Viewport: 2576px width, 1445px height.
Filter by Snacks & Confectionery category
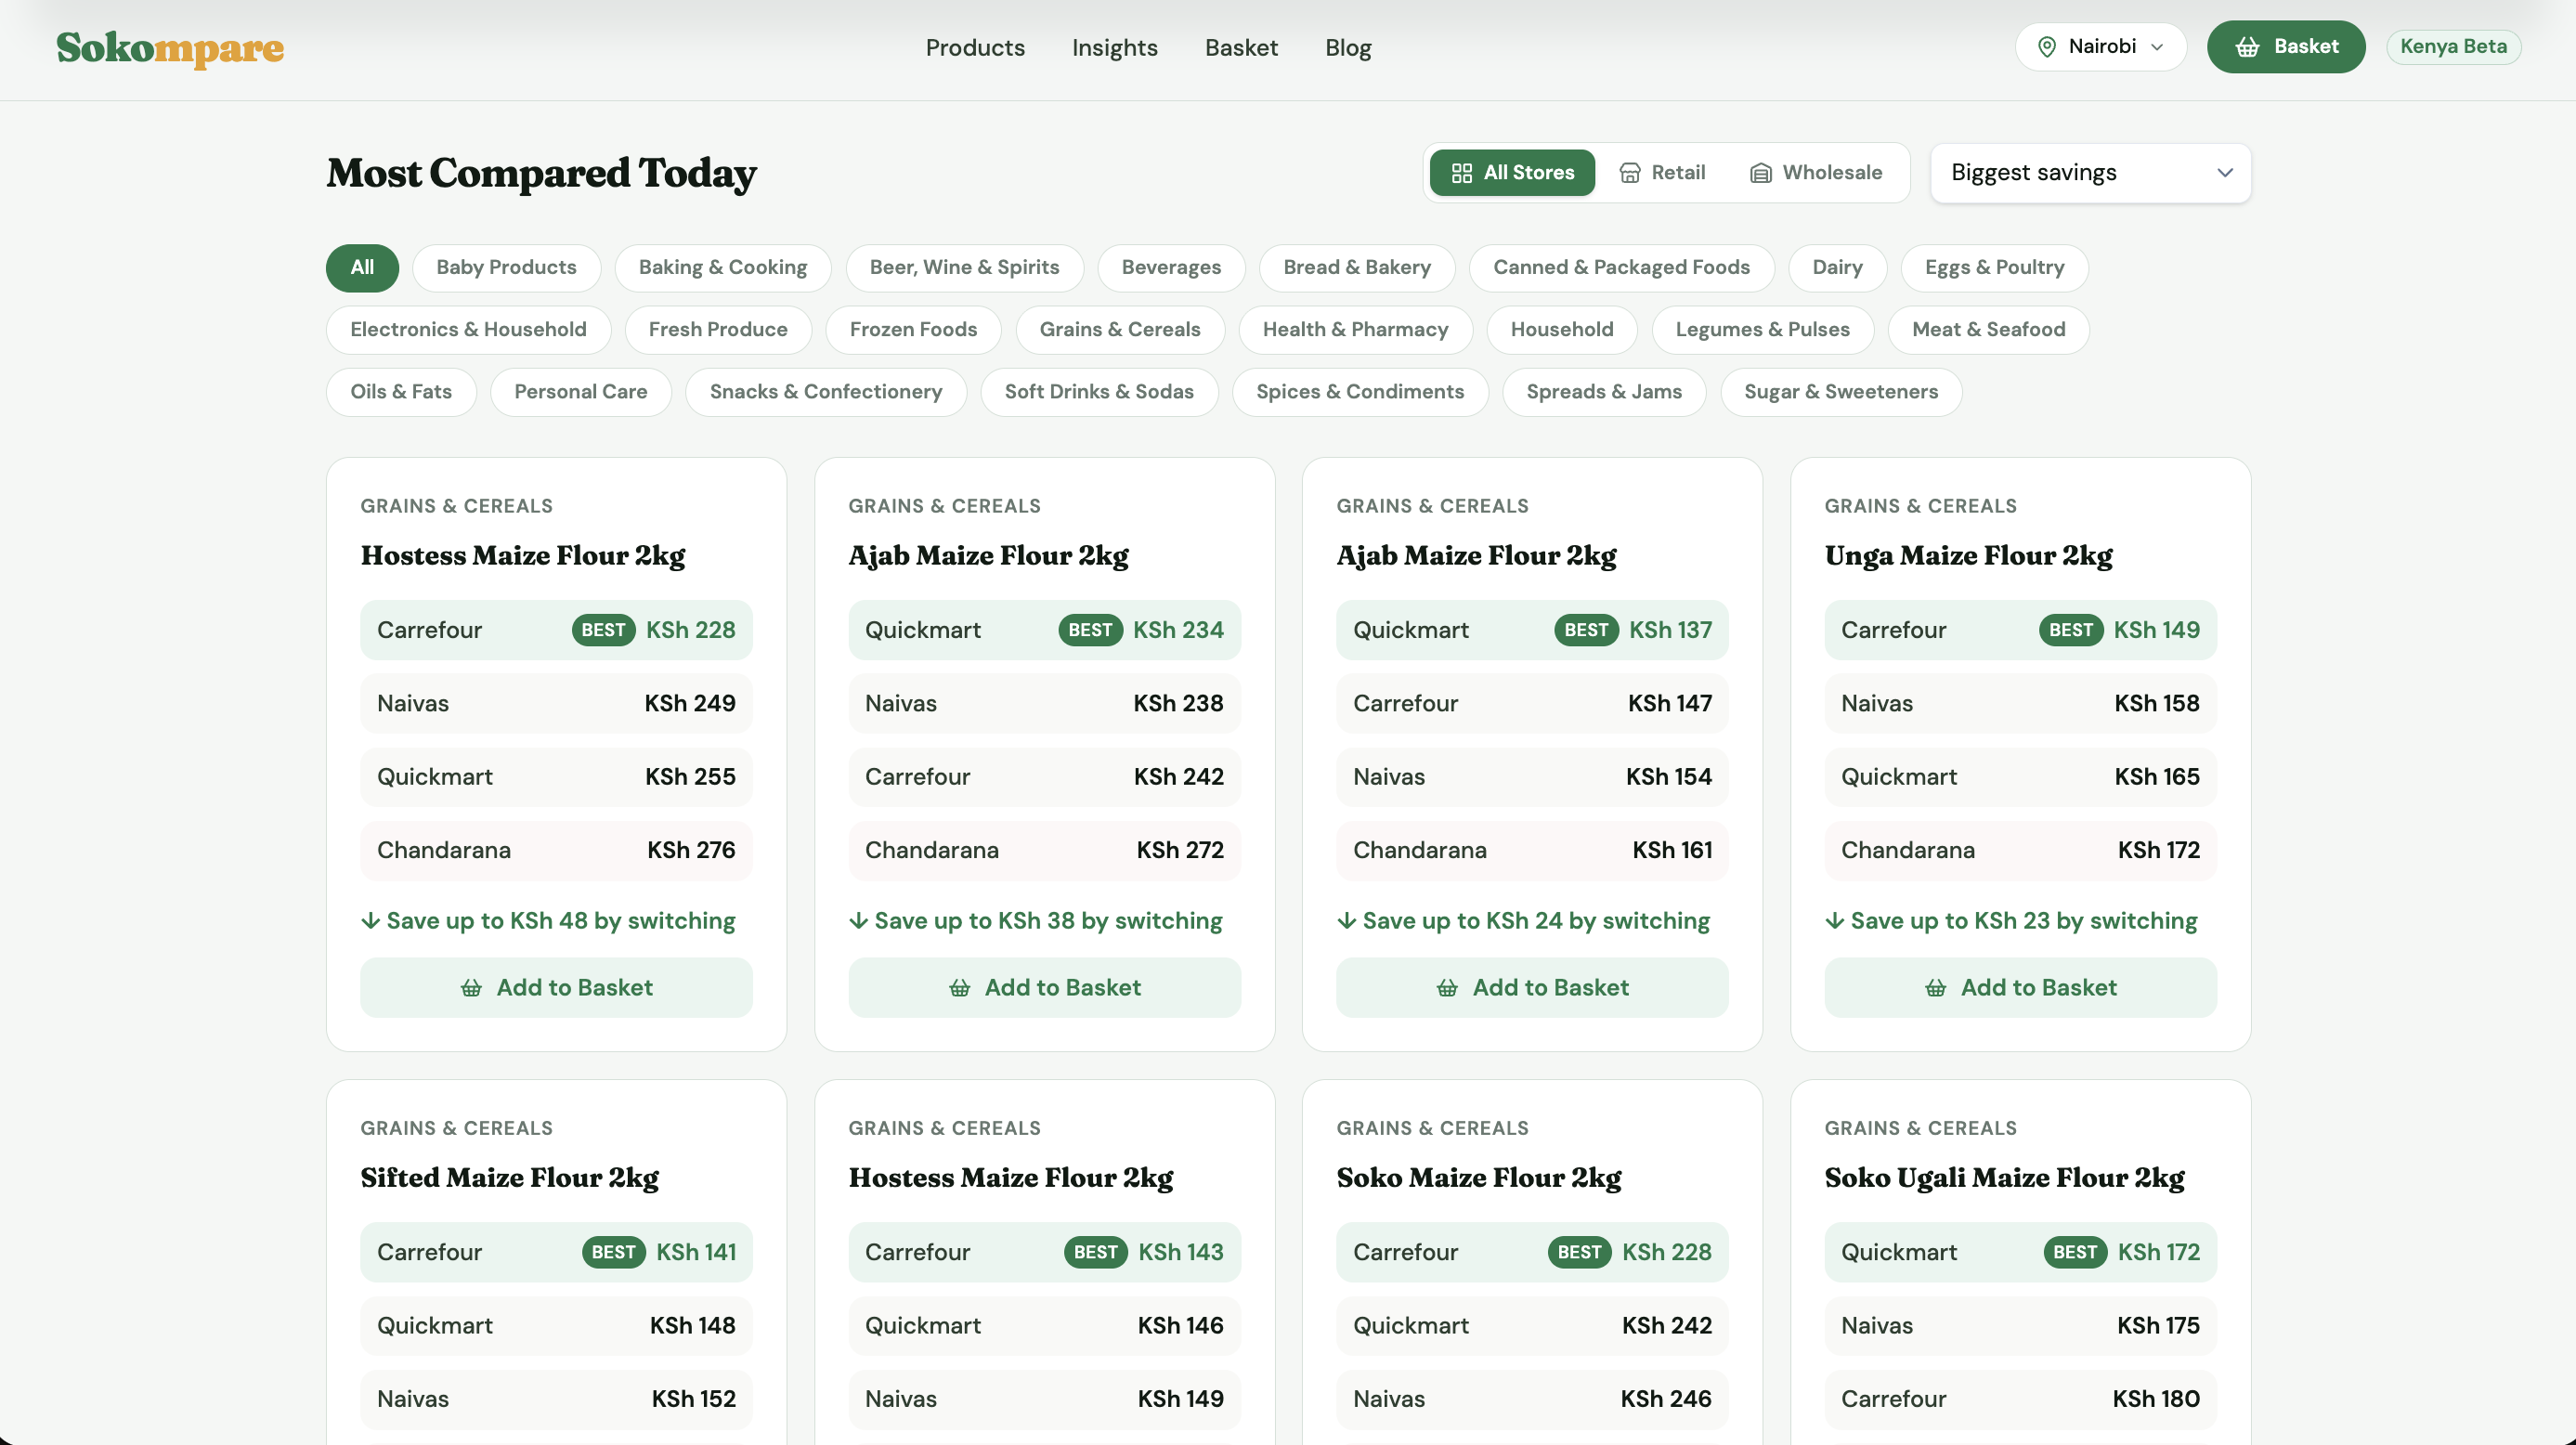pyautogui.click(x=826, y=392)
